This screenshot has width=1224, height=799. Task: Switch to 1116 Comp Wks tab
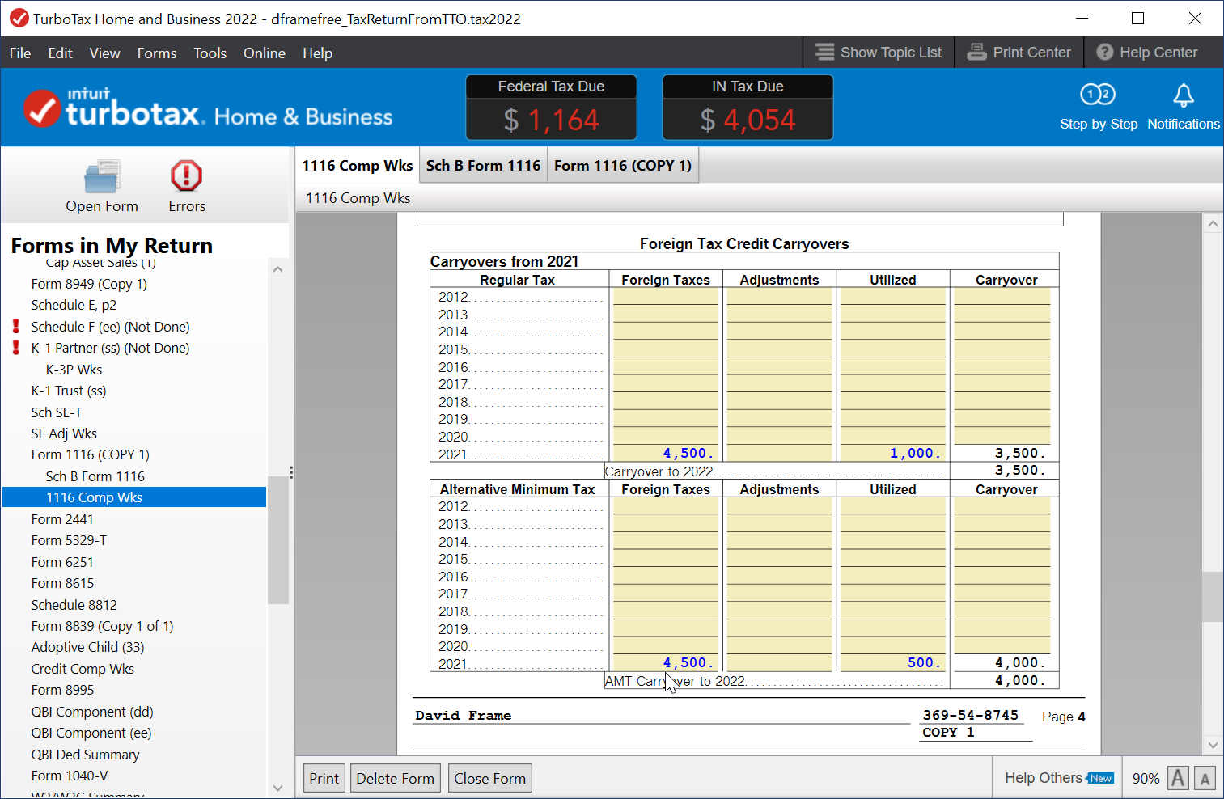click(358, 165)
